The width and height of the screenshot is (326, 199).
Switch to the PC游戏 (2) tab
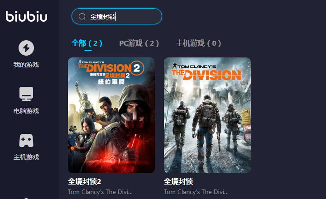139,43
